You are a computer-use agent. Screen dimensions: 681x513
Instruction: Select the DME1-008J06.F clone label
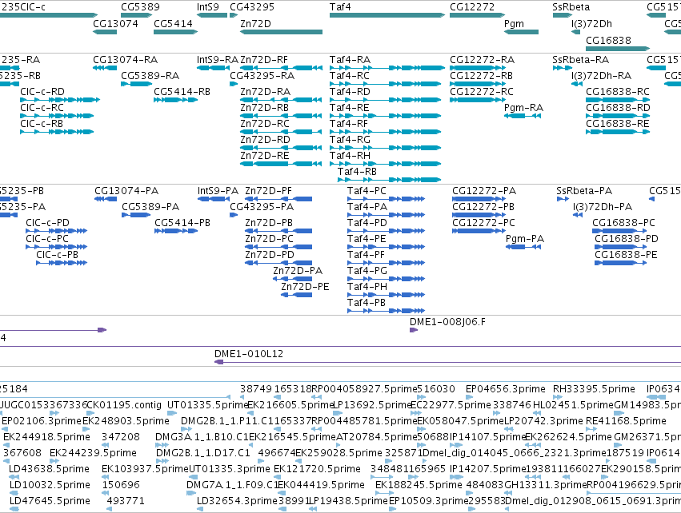[x=448, y=322]
